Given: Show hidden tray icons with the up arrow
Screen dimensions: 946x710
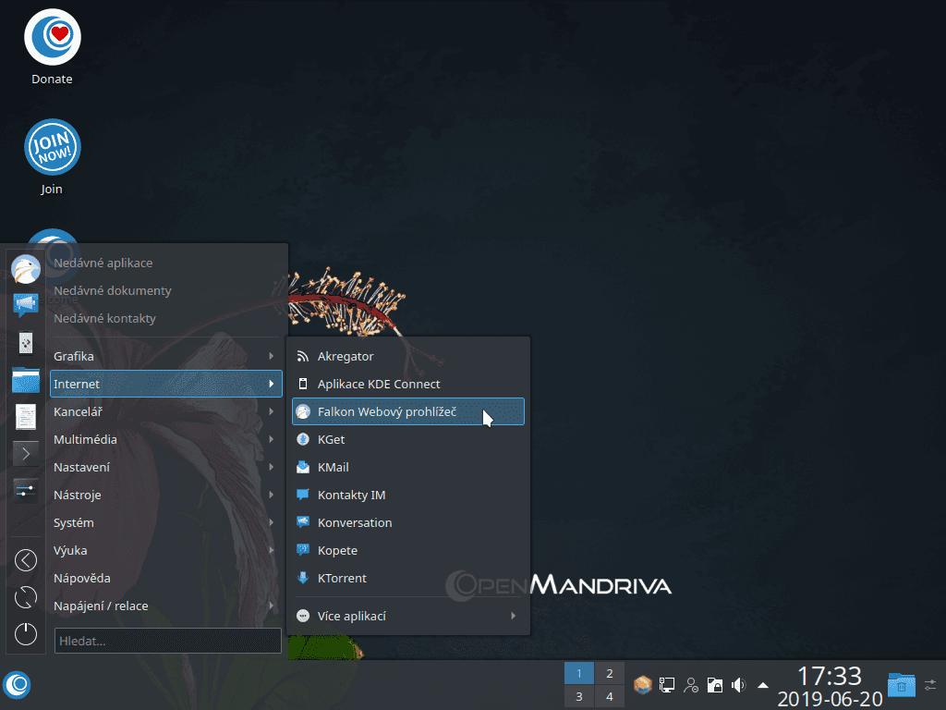Looking at the screenshot, I should point(761,685).
